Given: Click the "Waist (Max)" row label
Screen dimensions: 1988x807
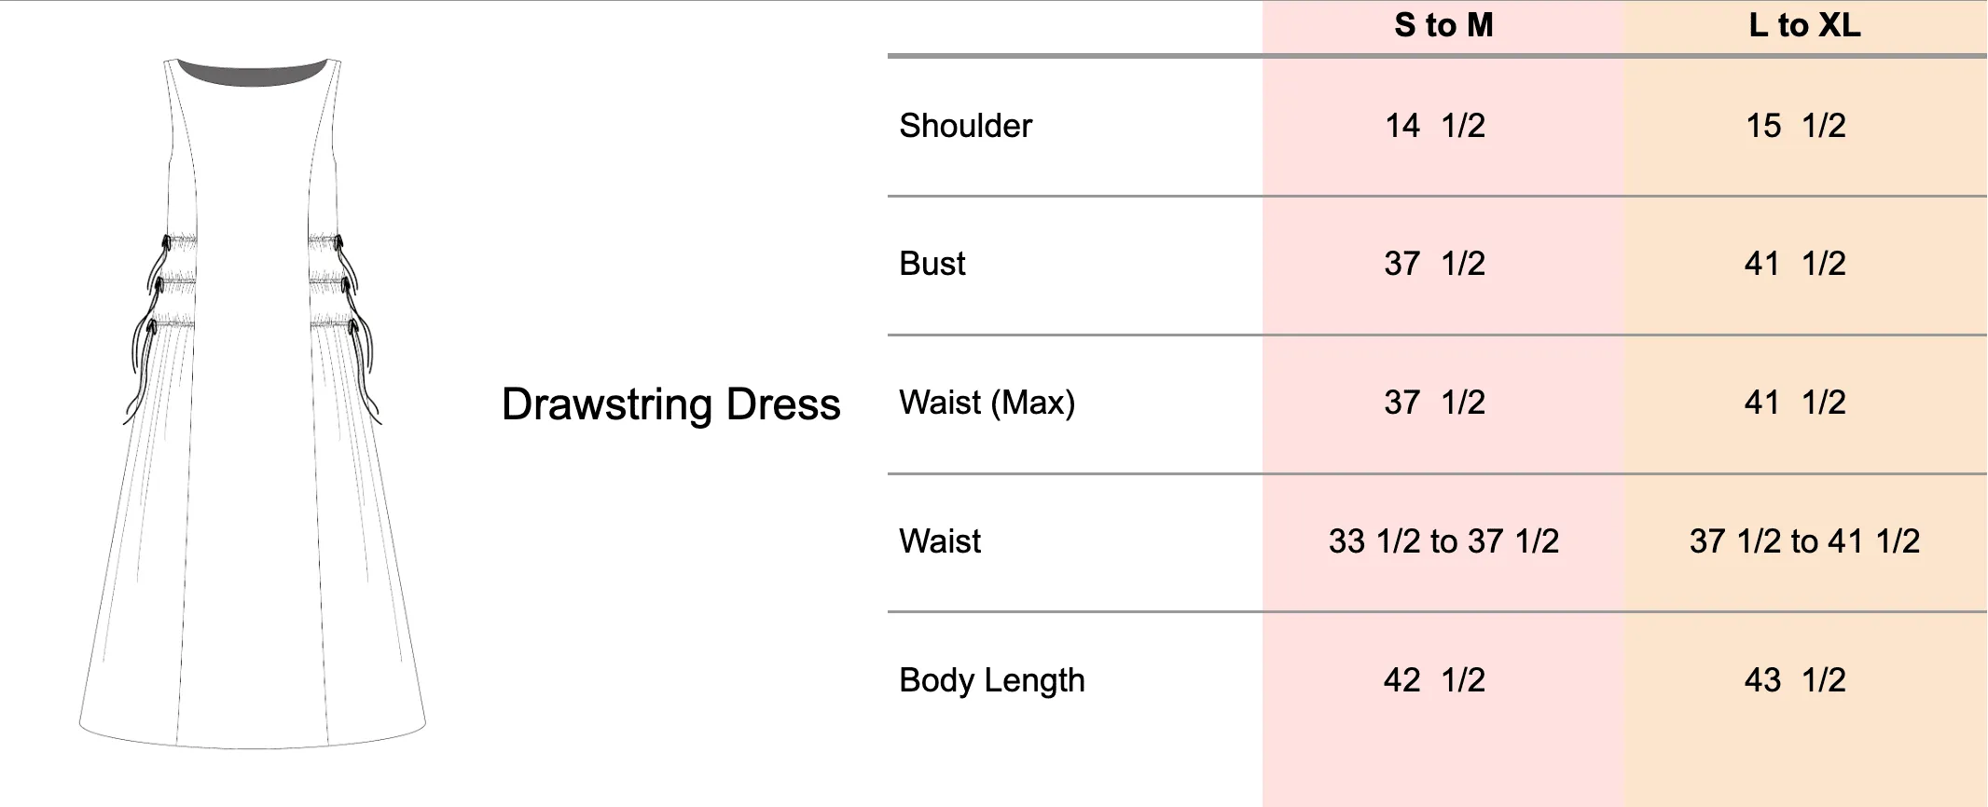Looking at the screenshot, I should coord(987,403).
